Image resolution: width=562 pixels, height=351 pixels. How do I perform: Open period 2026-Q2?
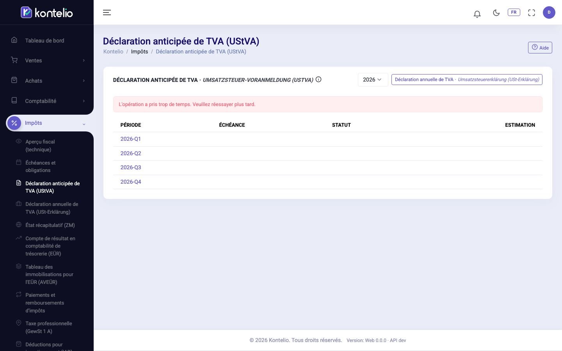click(x=131, y=153)
